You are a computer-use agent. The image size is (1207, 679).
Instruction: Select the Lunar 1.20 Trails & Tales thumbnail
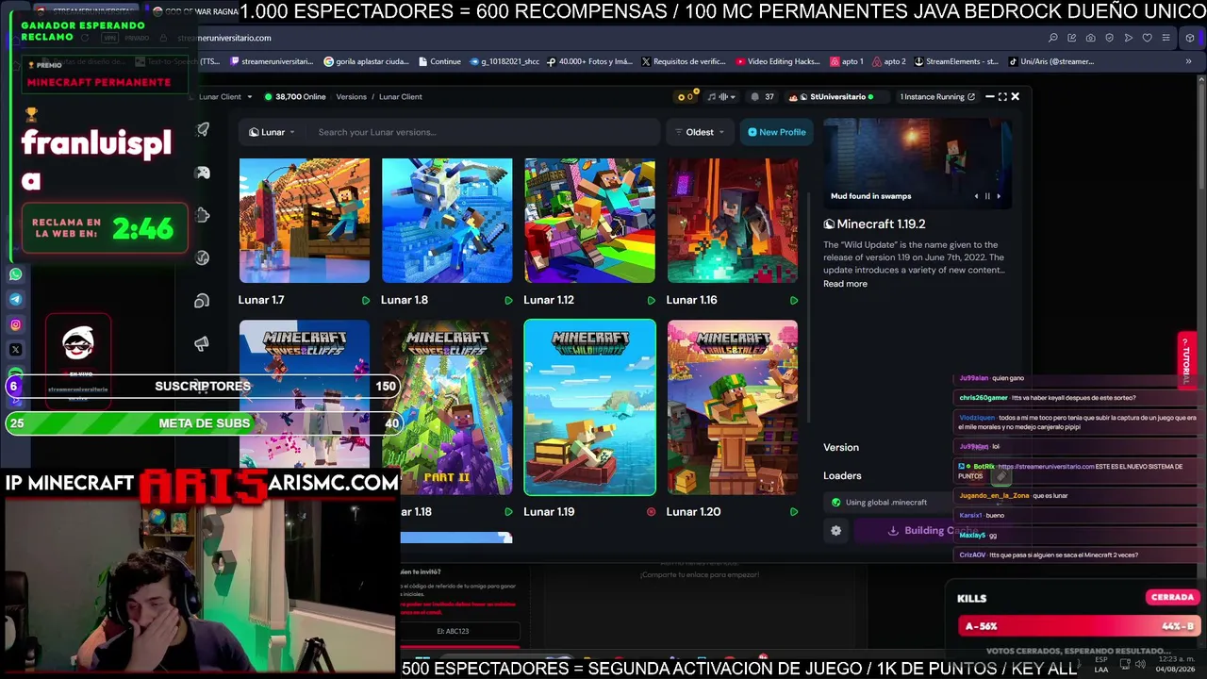[732, 407]
